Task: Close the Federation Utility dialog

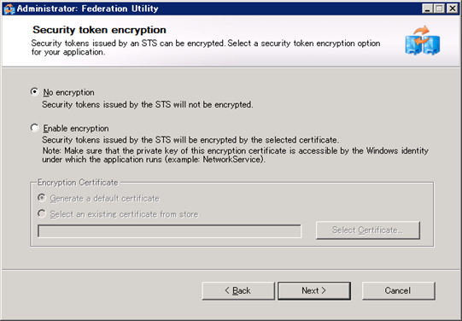Action: (x=452, y=9)
